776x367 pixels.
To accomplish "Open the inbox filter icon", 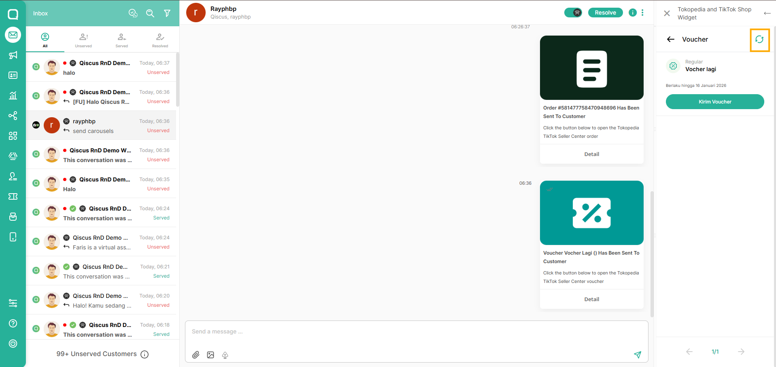I will (x=167, y=13).
